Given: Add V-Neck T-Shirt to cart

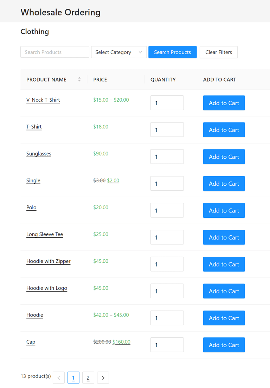Looking at the screenshot, I should [224, 103].
